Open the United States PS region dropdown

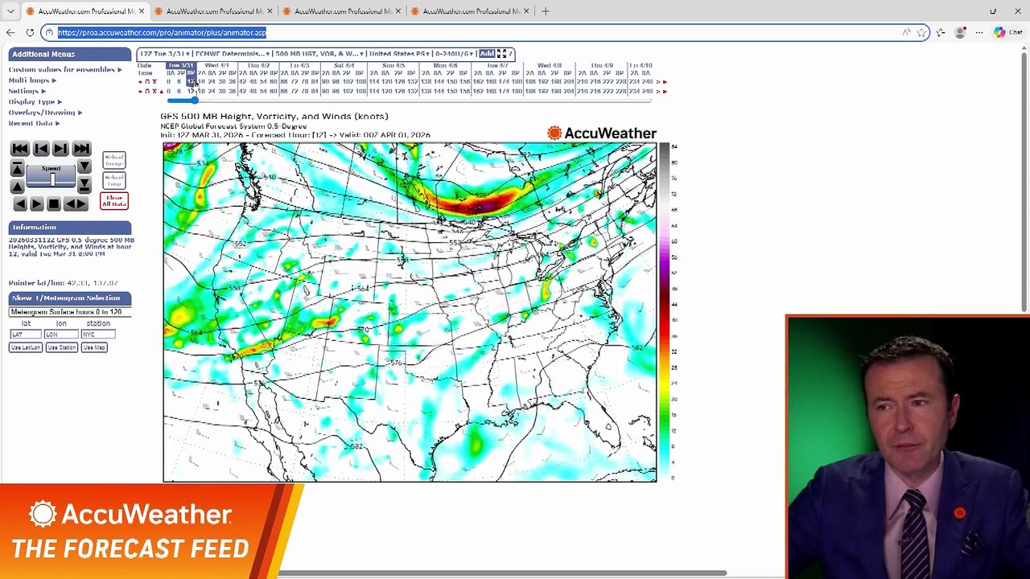click(398, 54)
